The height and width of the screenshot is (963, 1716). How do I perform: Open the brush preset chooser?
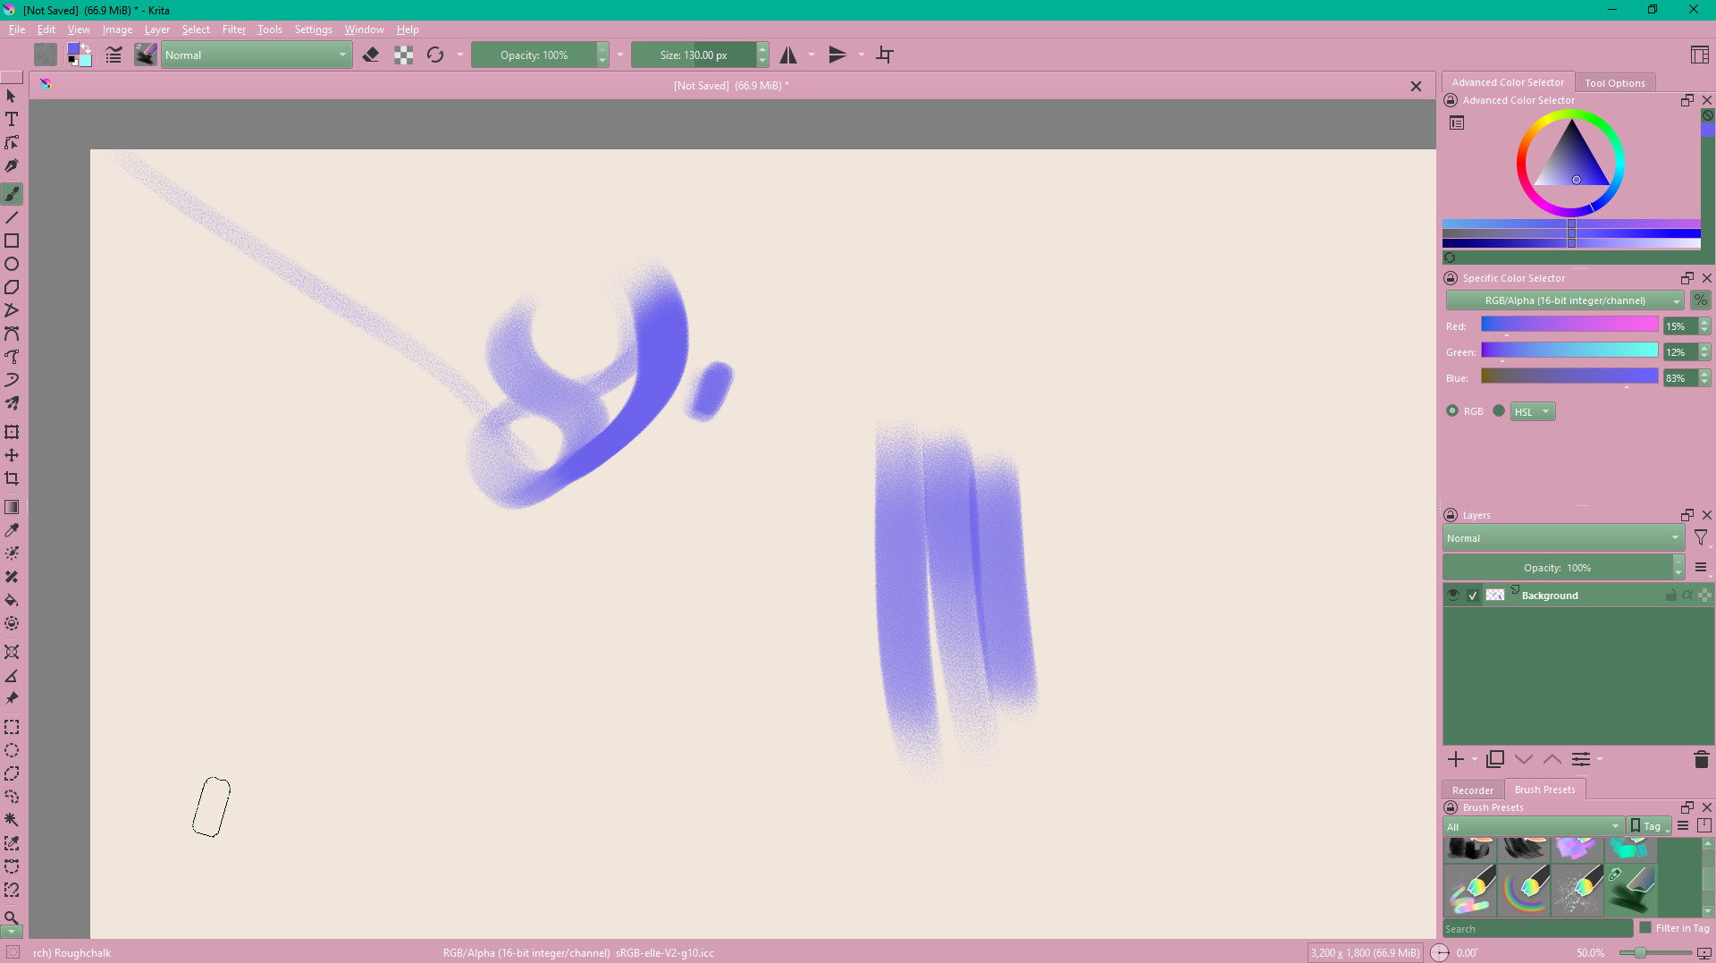[146, 55]
